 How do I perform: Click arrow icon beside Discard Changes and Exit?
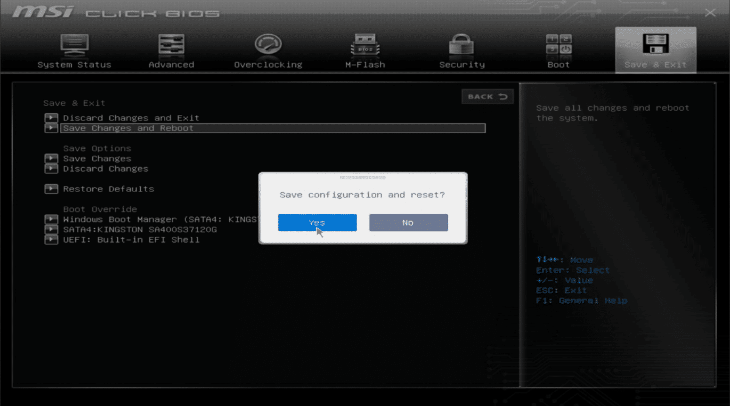tap(51, 118)
